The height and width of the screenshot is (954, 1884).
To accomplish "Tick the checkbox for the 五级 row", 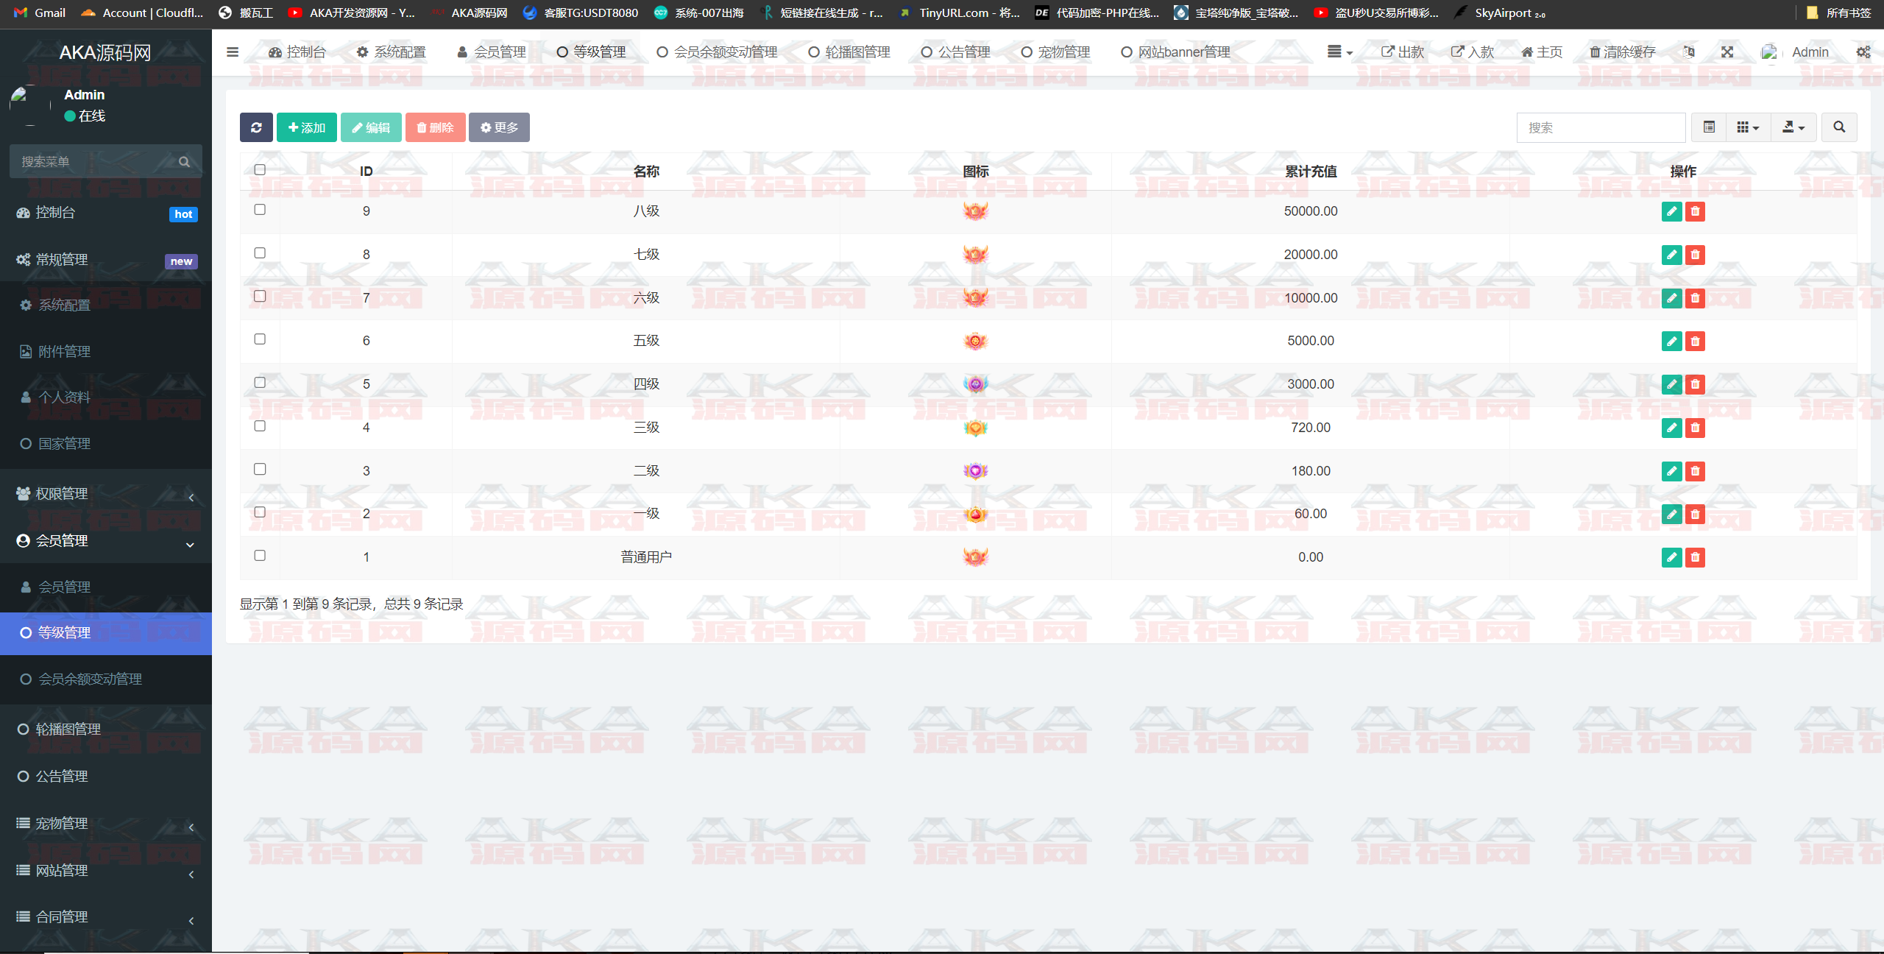I will coord(260,339).
